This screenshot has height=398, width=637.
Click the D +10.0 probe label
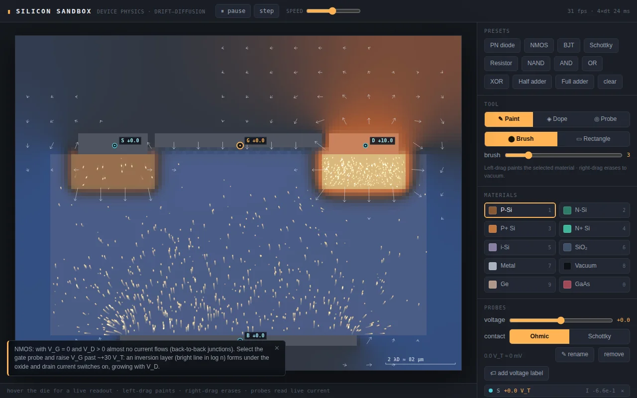(x=382, y=141)
